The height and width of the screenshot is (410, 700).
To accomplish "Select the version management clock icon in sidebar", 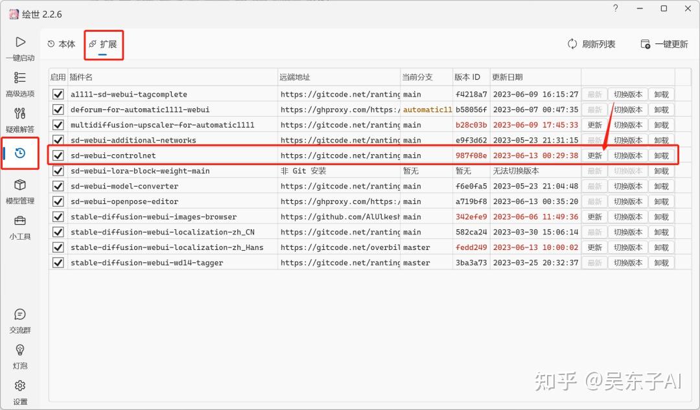I will point(20,154).
